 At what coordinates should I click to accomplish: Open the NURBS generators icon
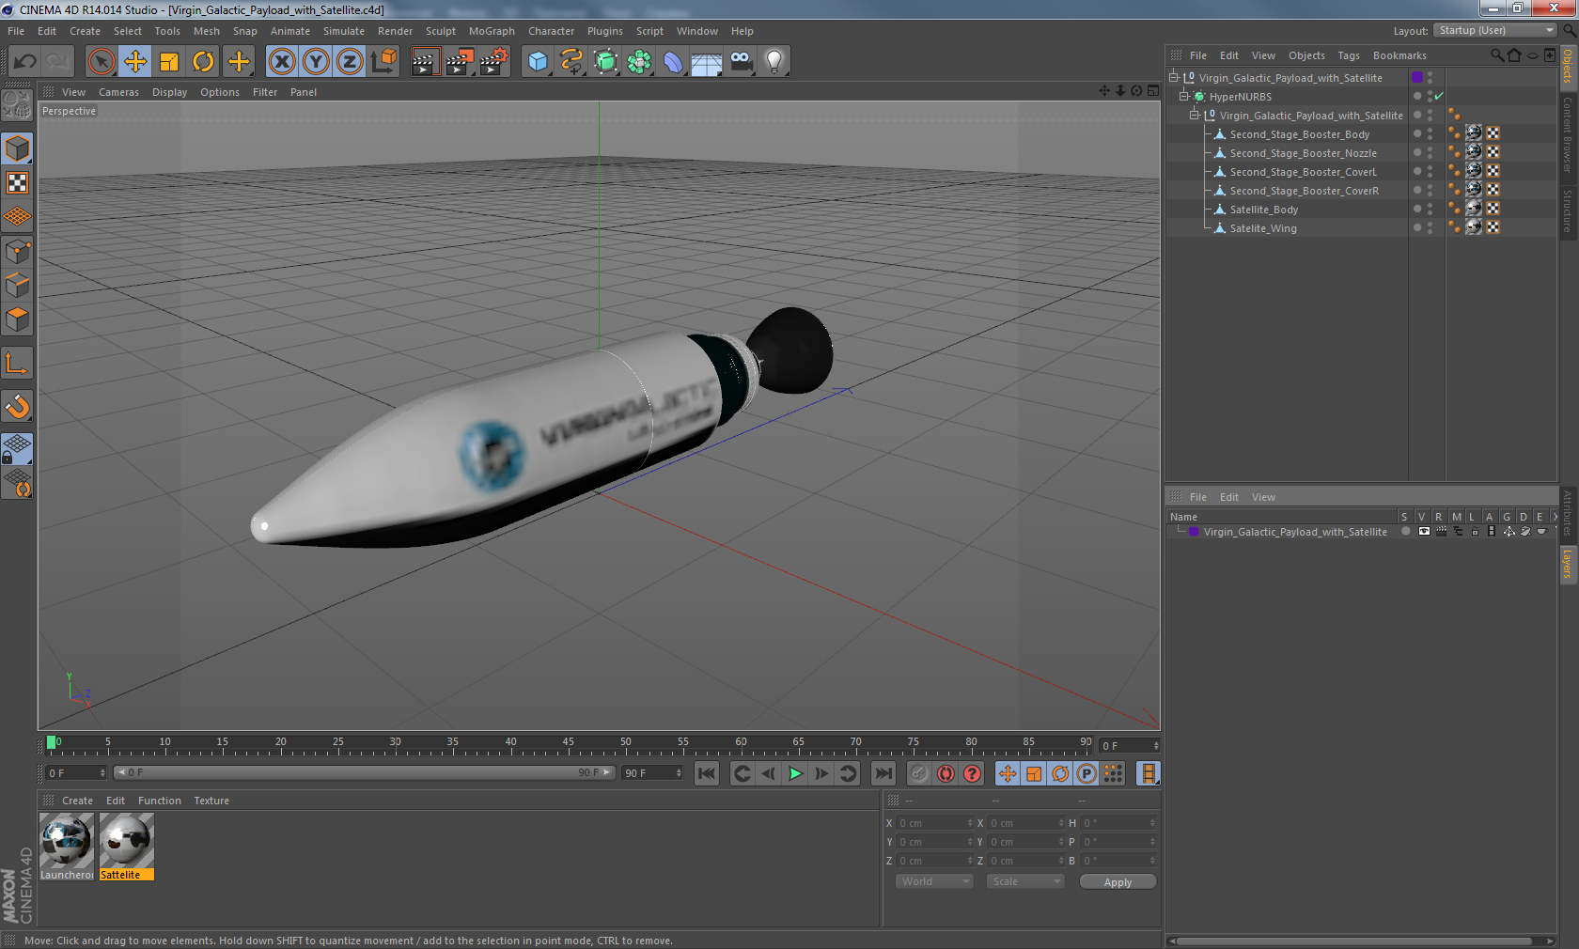point(605,62)
